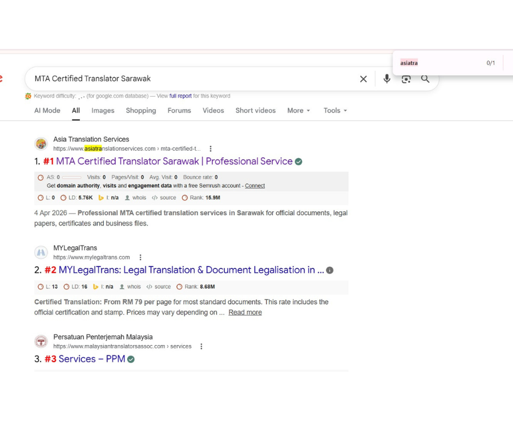Click the Persatuan Penterjemah Malaysia site name
The image size is (513, 421).
pos(103,337)
